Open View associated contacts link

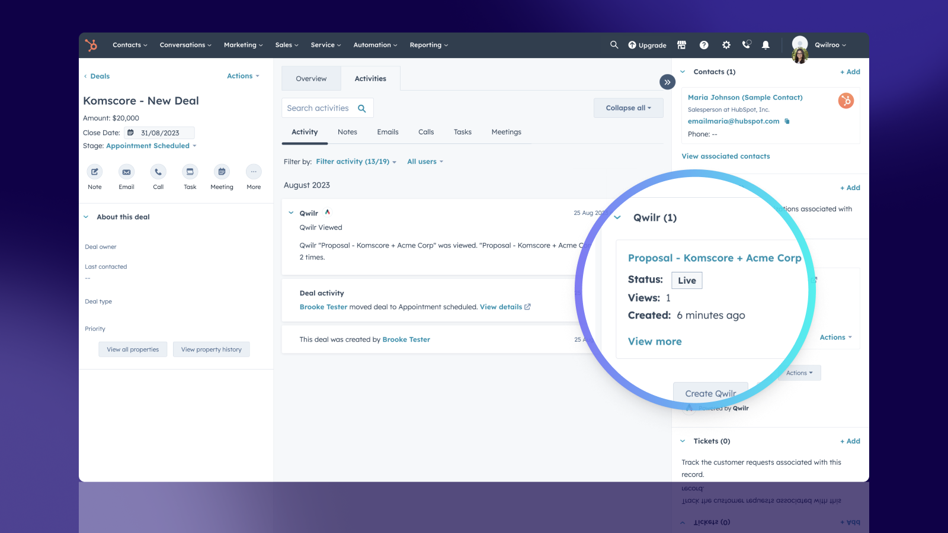coord(726,156)
